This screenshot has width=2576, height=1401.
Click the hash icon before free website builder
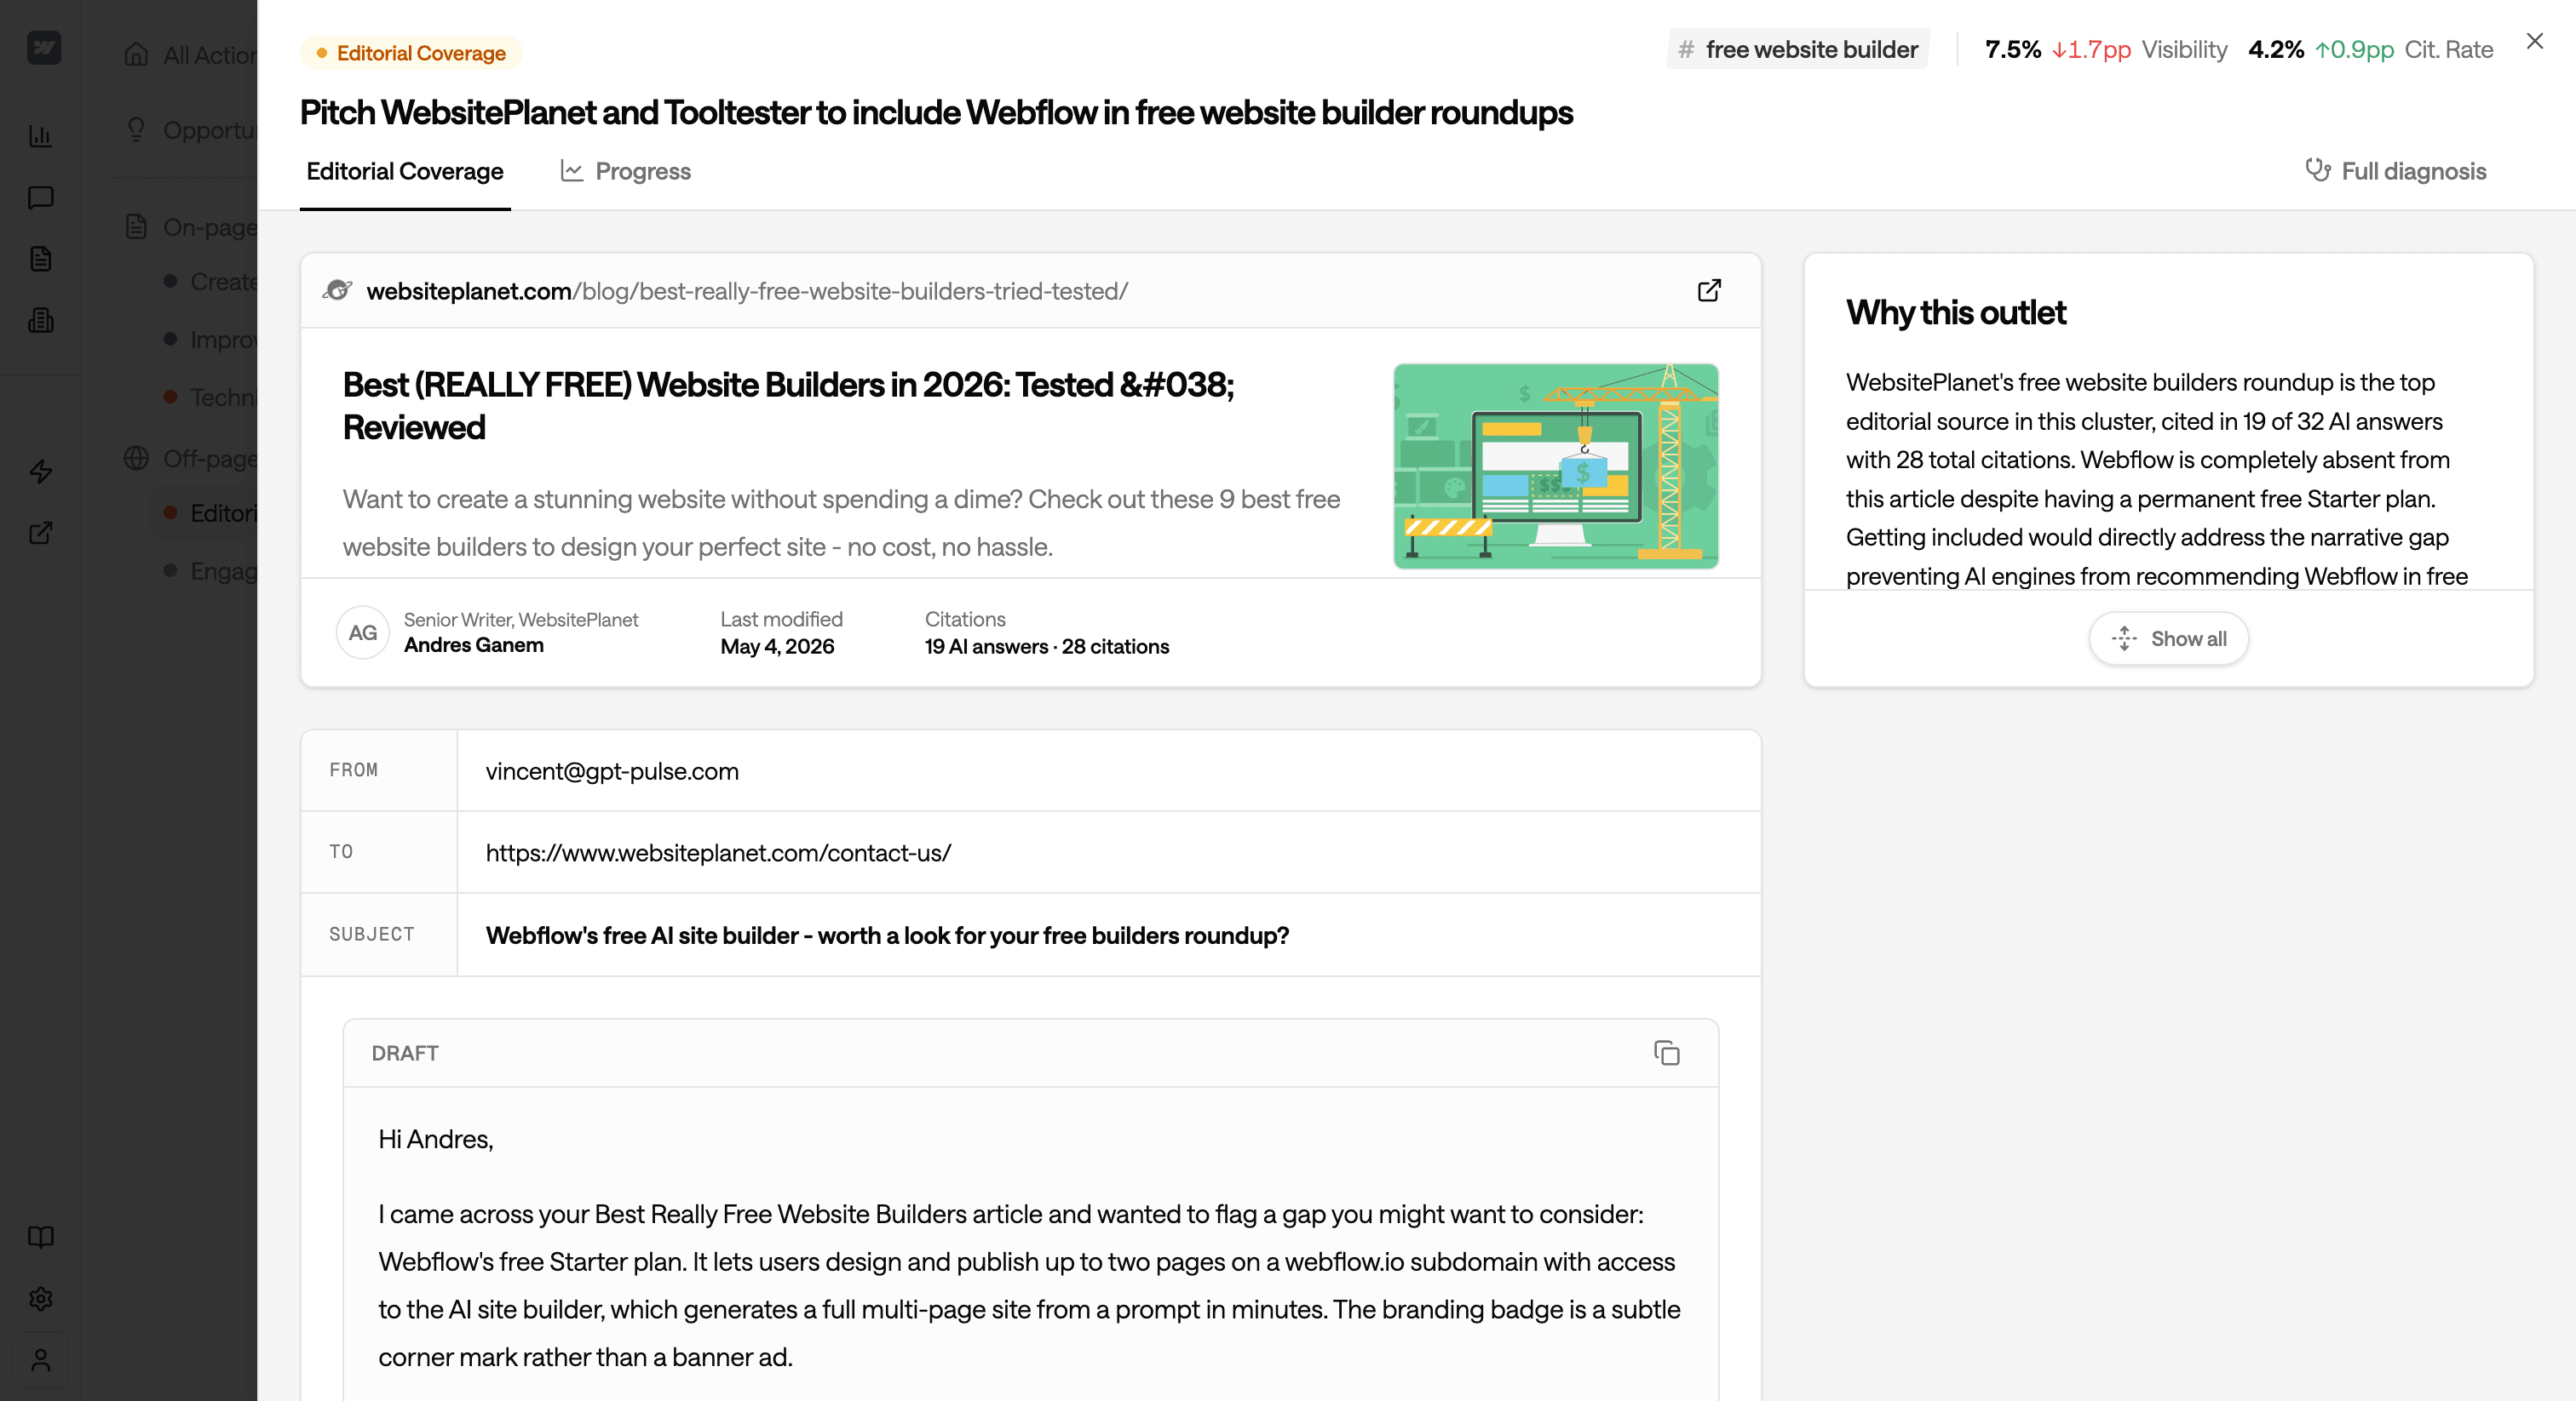tap(1686, 49)
